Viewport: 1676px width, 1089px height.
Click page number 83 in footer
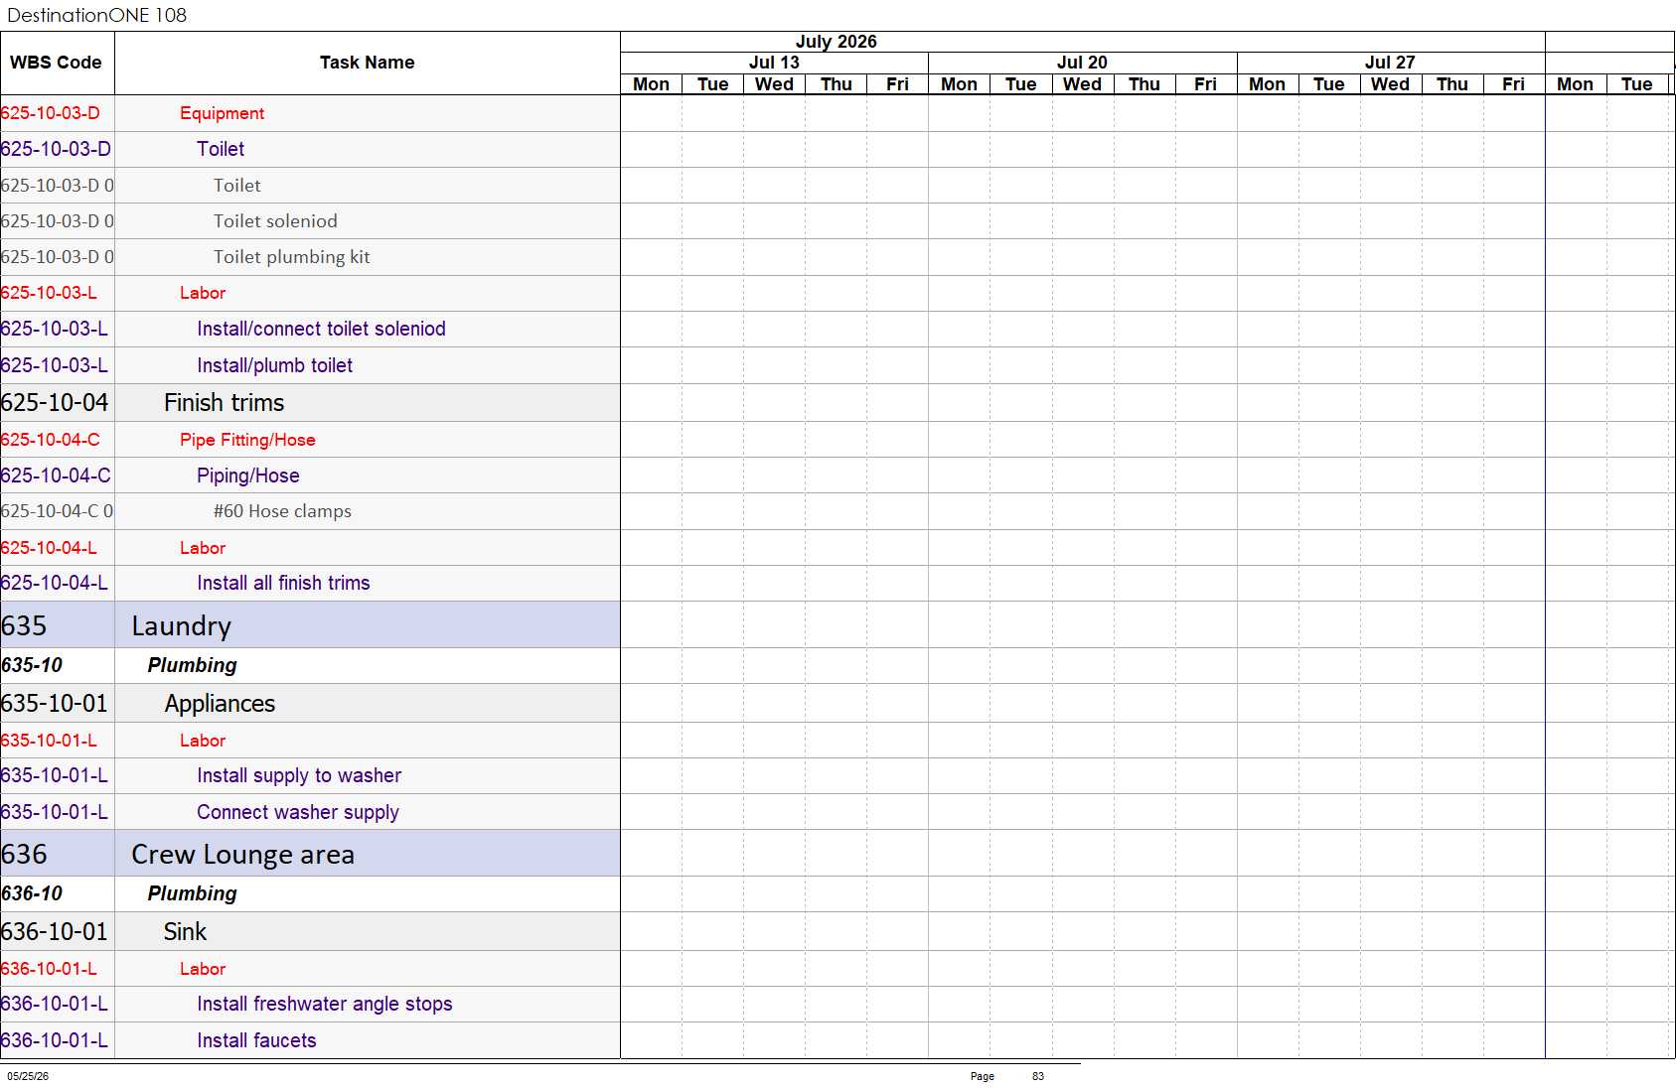click(x=1038, y=1076)
